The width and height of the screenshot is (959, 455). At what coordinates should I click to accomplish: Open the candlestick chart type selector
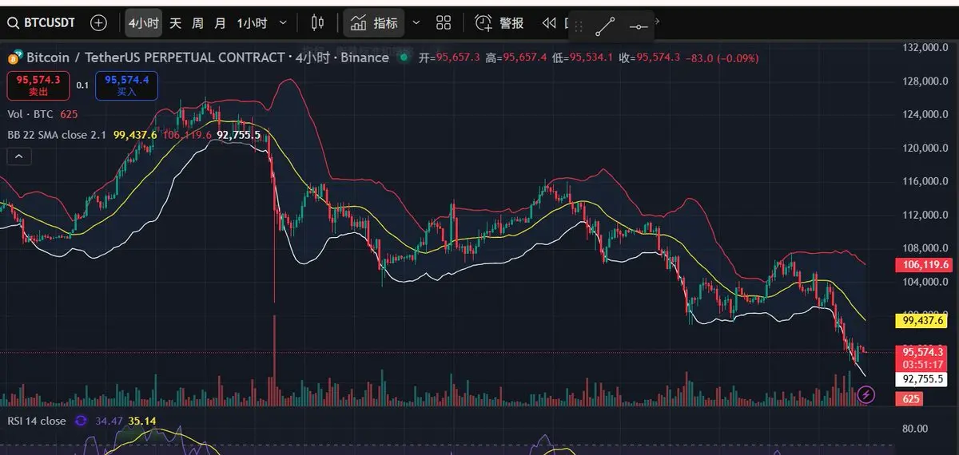coord(318,23)
